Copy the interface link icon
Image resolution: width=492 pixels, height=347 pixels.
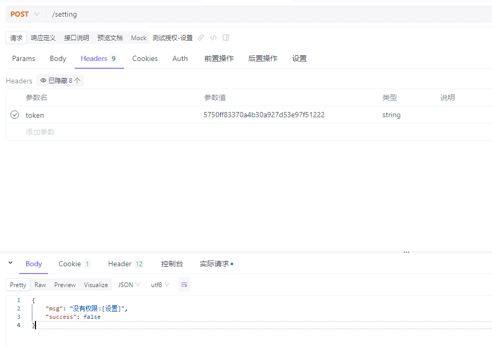[201, 38]
